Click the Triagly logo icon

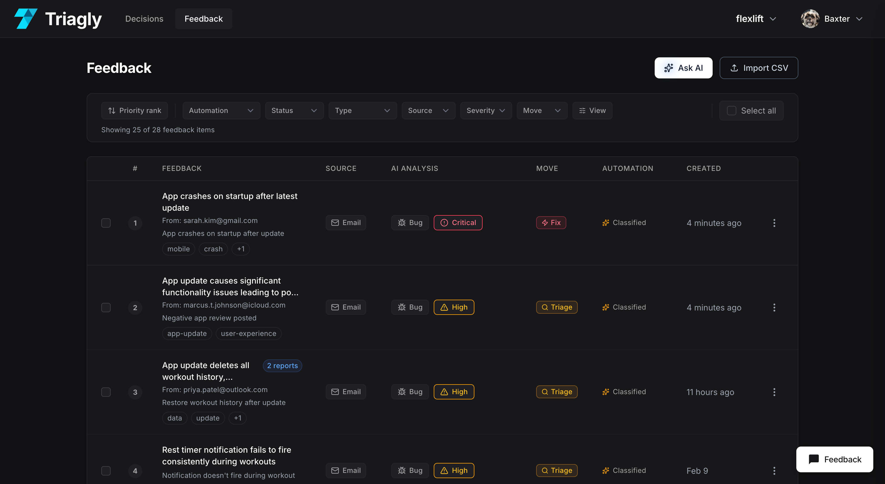click(26, 19)
